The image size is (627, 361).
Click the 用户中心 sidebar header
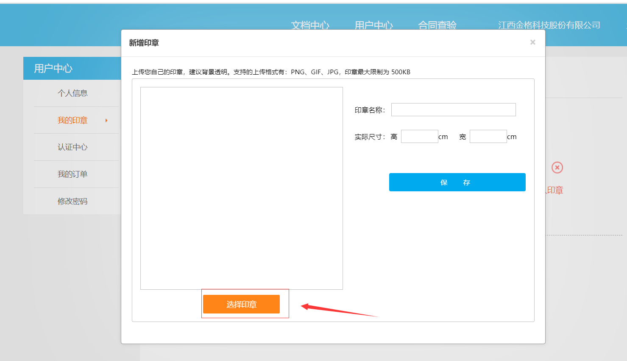point(53,68)
